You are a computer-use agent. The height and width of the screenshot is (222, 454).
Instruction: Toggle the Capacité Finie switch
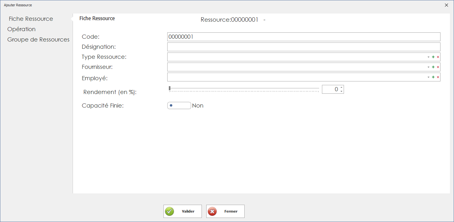coord(179,106)
